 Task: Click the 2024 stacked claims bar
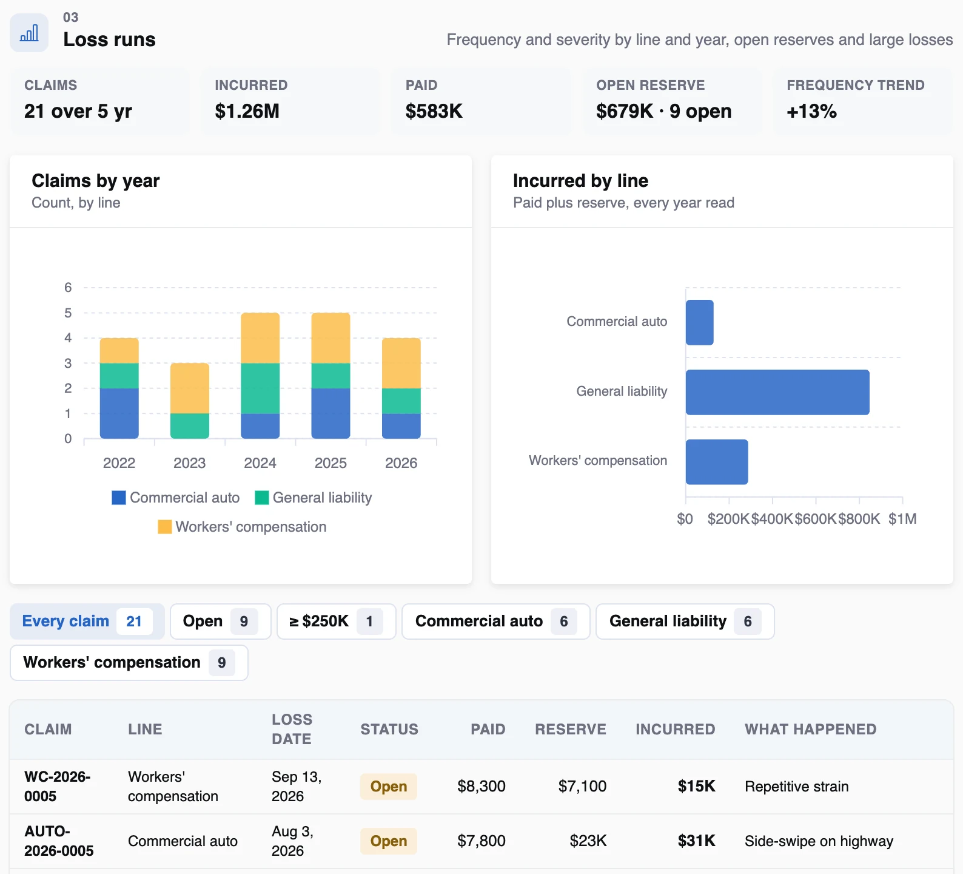[x=260, y=376]
